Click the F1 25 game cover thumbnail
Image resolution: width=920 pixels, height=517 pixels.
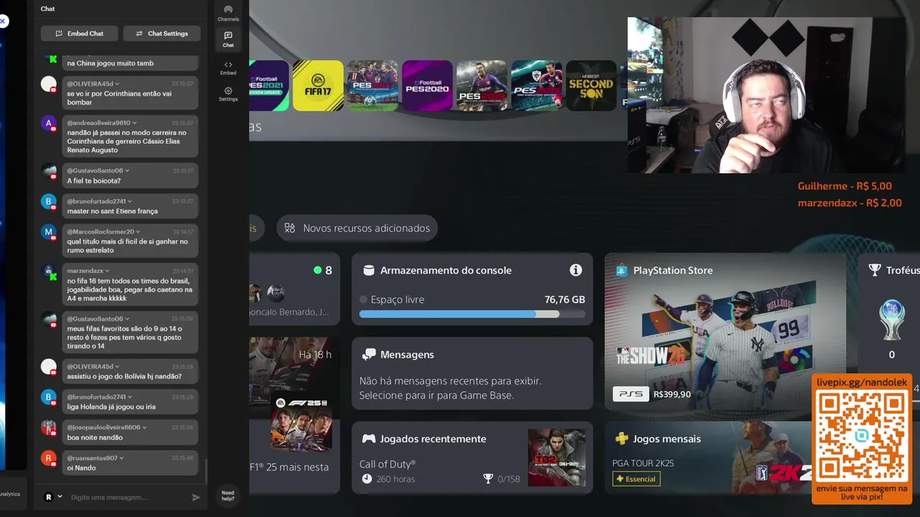tap(301, 424)
